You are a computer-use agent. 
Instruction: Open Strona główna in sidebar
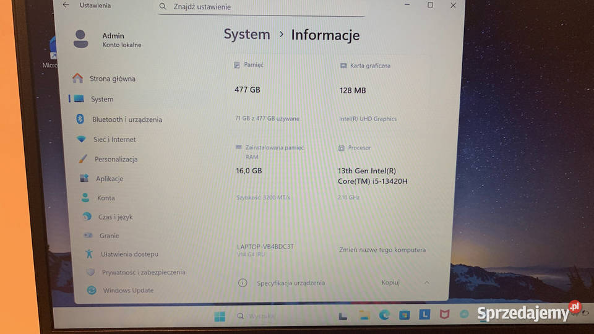tap(113, 79)
